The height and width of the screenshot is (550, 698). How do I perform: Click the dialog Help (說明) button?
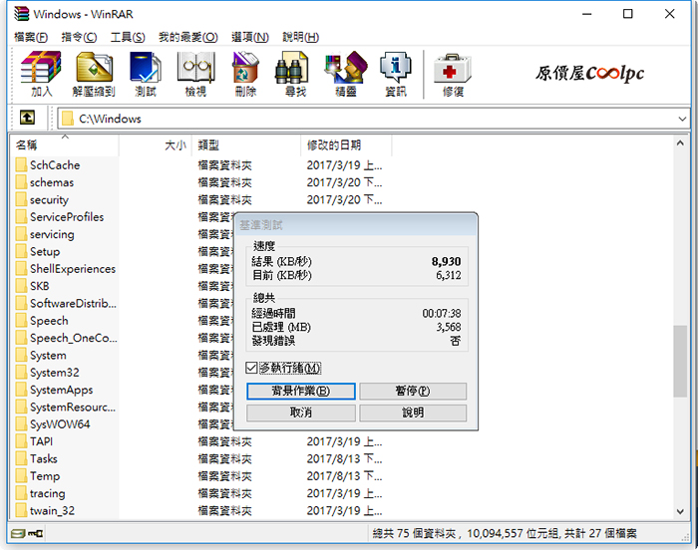tap(413, 412)
